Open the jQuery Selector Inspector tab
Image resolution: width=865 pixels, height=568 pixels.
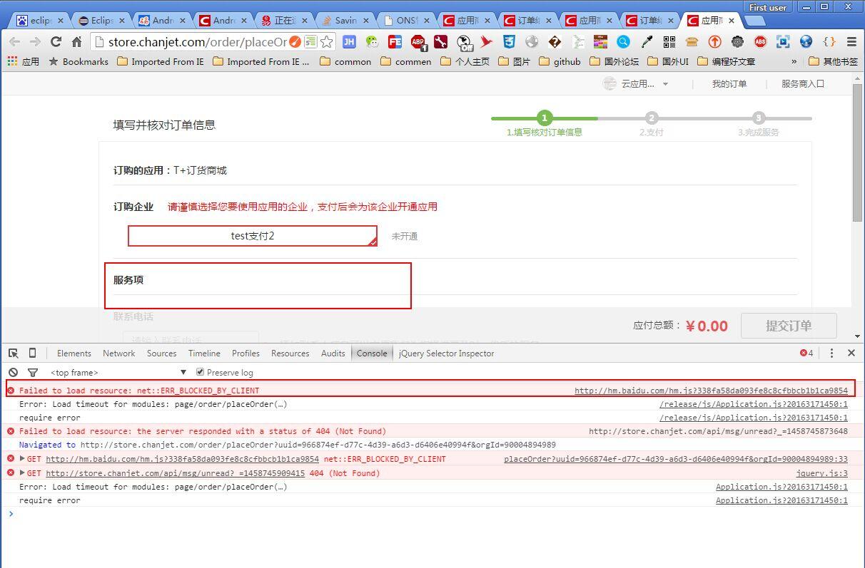(x=446, y=353)
